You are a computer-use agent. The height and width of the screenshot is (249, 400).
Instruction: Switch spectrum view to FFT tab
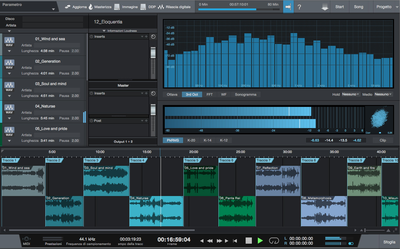pyautogui.click(x=209, y=94)
